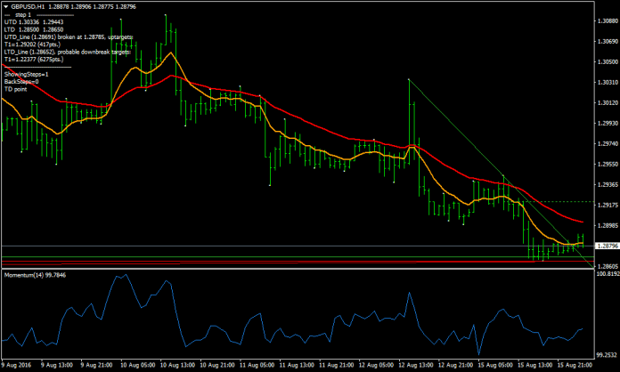Select the UTD_Line broken at 1.28785 text
620x372 pixels.
(69, 38)
